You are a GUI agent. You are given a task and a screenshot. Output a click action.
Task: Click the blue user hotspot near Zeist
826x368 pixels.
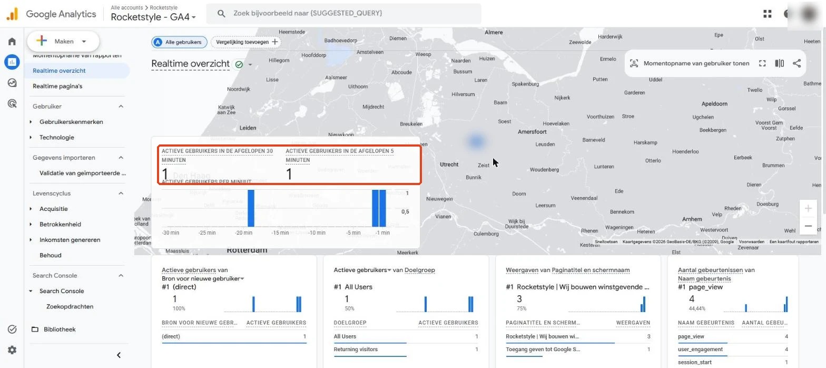tap(476, 141)
